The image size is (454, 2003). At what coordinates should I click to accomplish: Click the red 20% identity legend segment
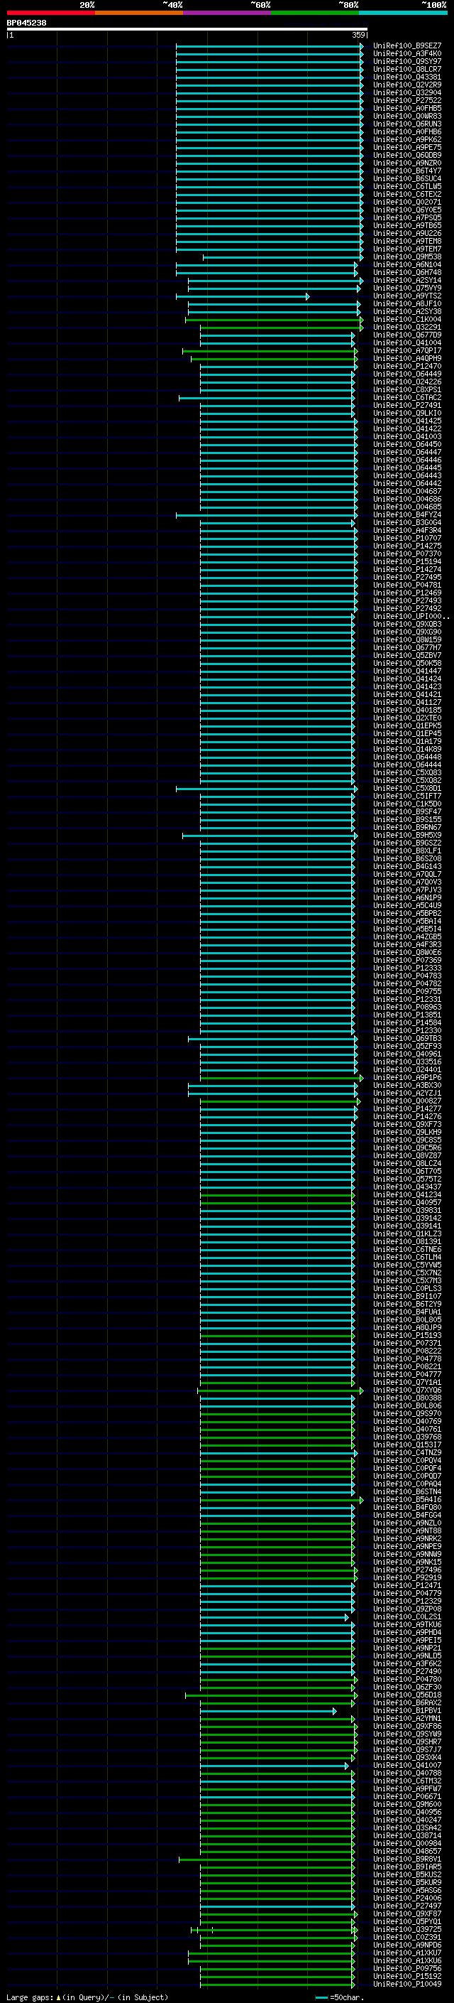point(50,13)
